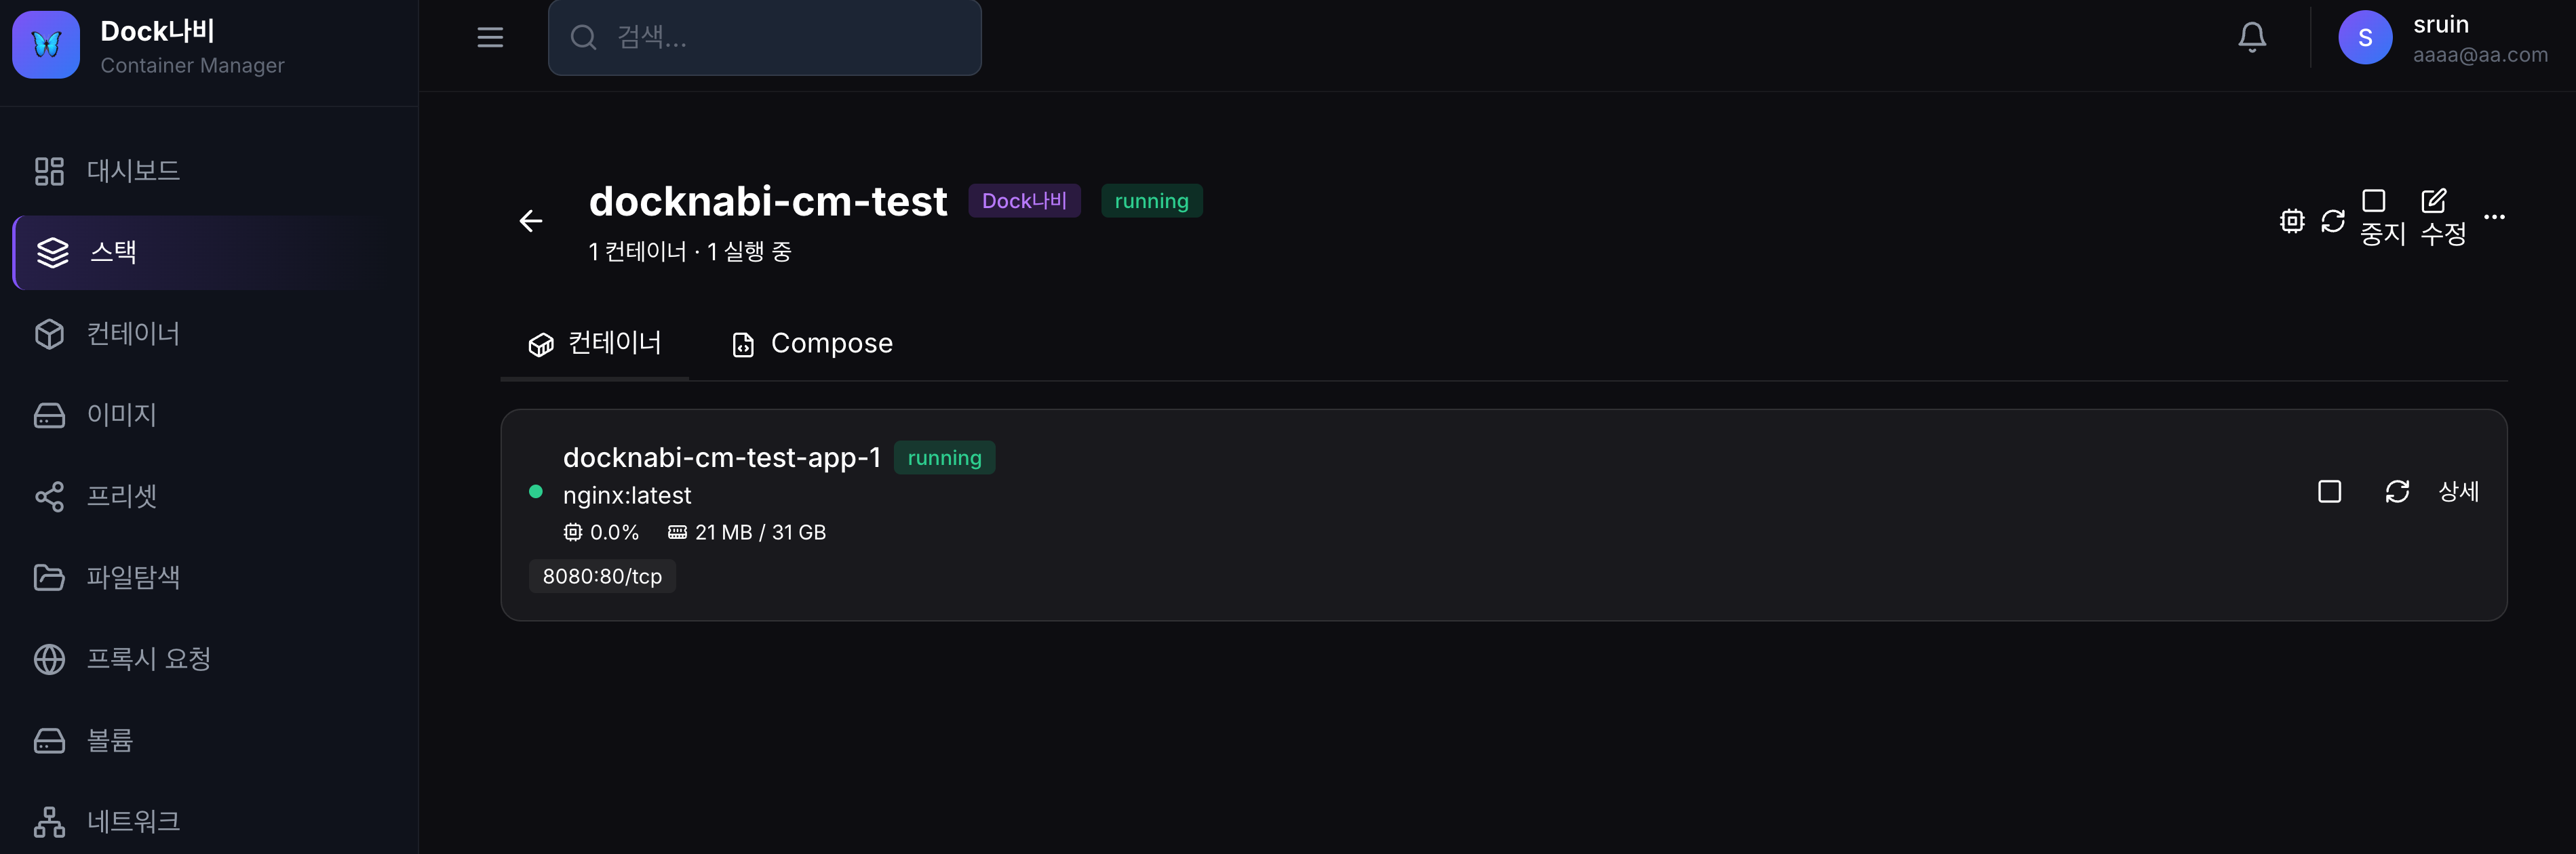The image size is (2576, 854).
Task: Switch to the Compose tab
Action: pos(812,344)
